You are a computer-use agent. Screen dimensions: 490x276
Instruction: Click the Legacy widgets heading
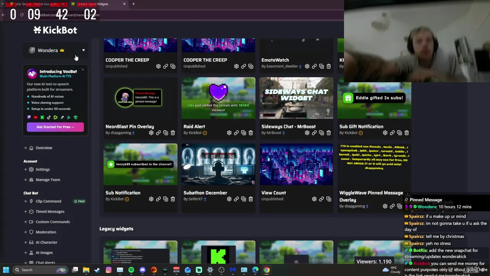(116, 229)
